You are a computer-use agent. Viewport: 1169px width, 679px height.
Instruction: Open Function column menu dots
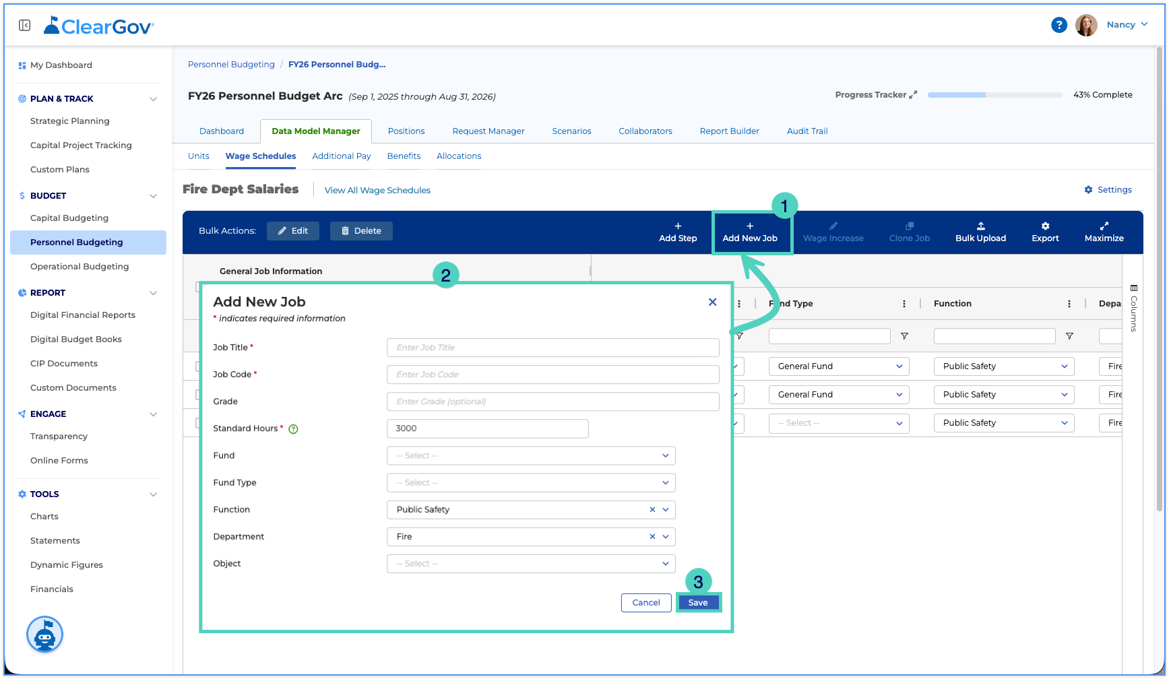point(1069,304)
